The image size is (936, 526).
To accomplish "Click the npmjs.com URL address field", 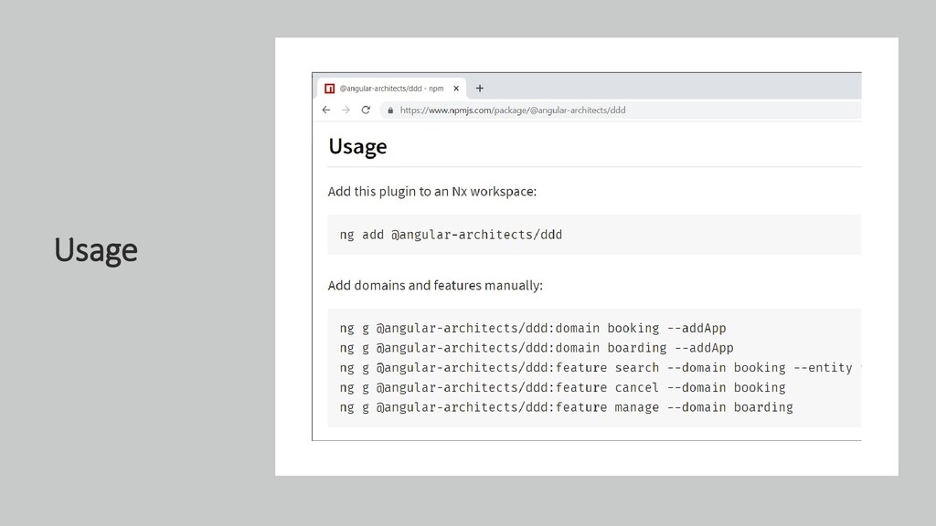I will 621,110.
